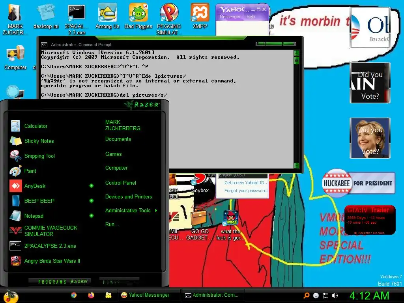Launch Firefox from the taskbar

pos(91,295)
